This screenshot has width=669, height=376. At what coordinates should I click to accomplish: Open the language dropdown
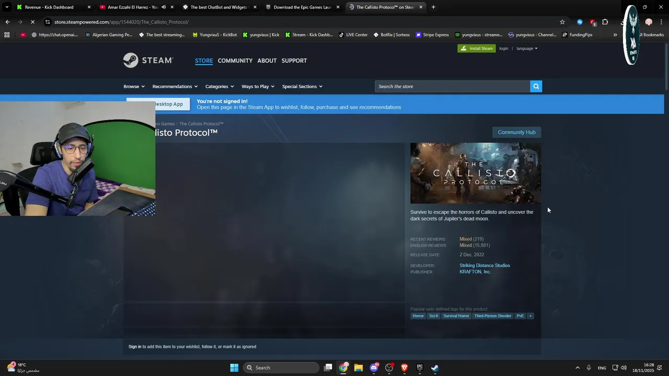coord(527,49)
